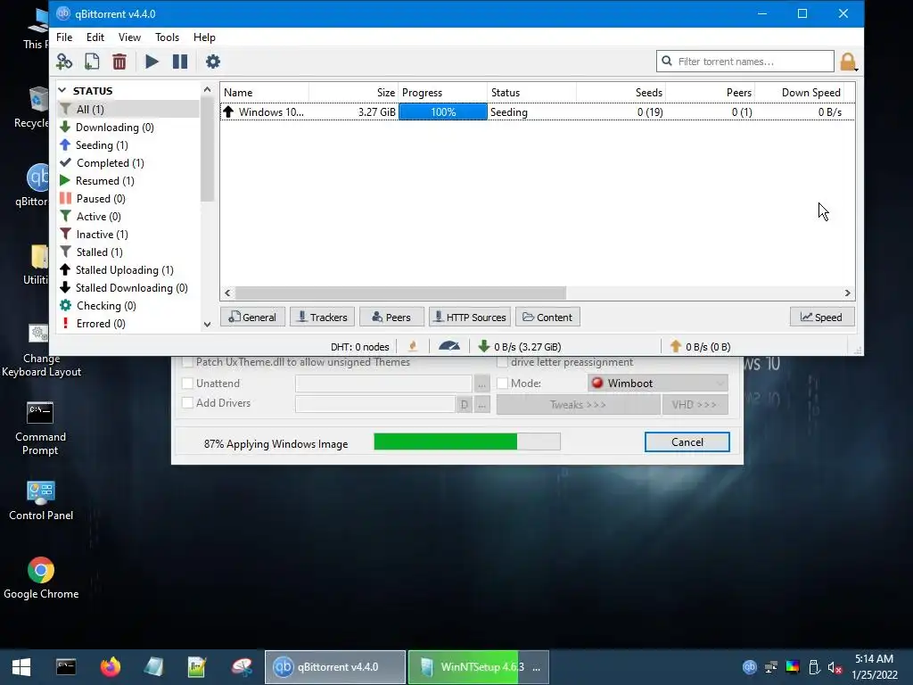Click the 100% progress bar of the torrent
913x685 pixels.
[x=442, y=111]
